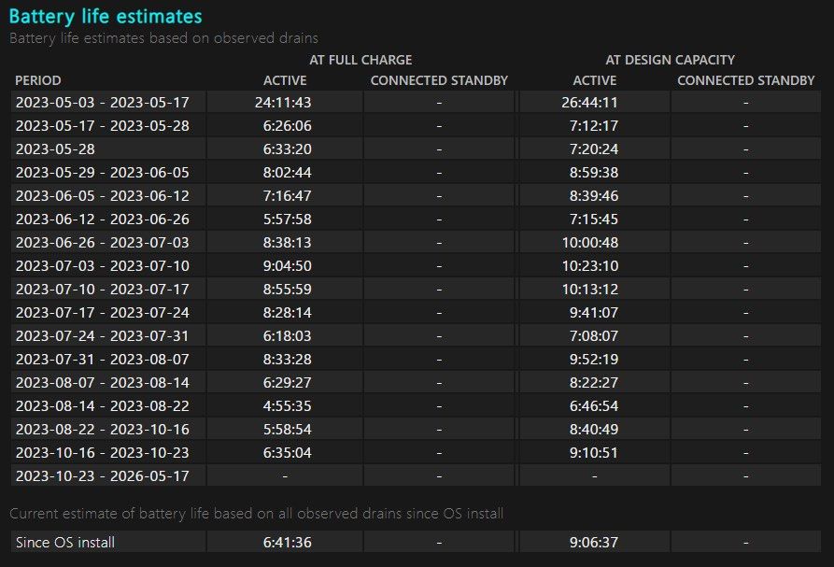Screen dimensions: 834x567
Task: Click the AT DESIGN CAPACITY header
Action: [x=670, y=60]
